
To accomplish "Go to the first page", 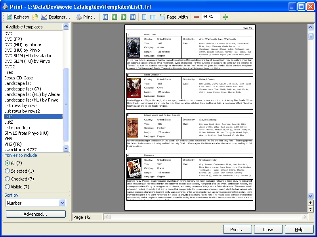I will pos(105,17).
